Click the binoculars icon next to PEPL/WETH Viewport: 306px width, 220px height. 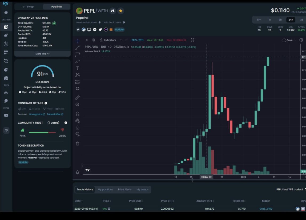[x=113, y=11]
